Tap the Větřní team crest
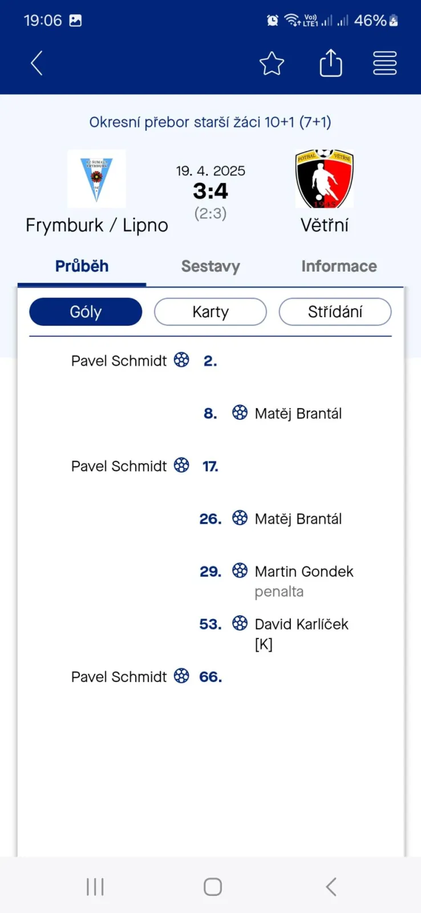Viewport: 421px width, 913px height. click(x=325, y=179)
